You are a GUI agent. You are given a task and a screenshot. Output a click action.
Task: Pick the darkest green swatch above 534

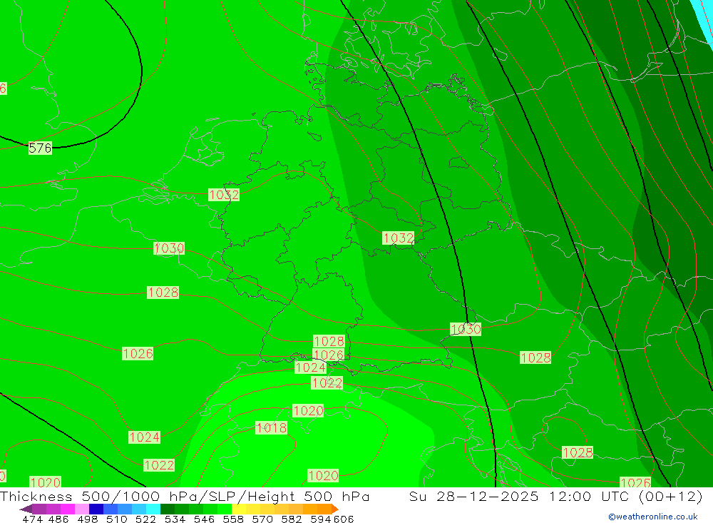[x=168, y=509]
